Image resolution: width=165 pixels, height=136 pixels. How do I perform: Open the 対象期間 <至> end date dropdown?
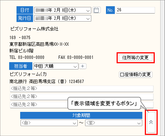point(114,123)
